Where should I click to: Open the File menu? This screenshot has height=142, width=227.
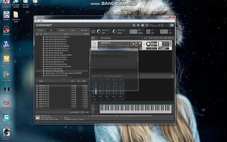coord(36,21)
